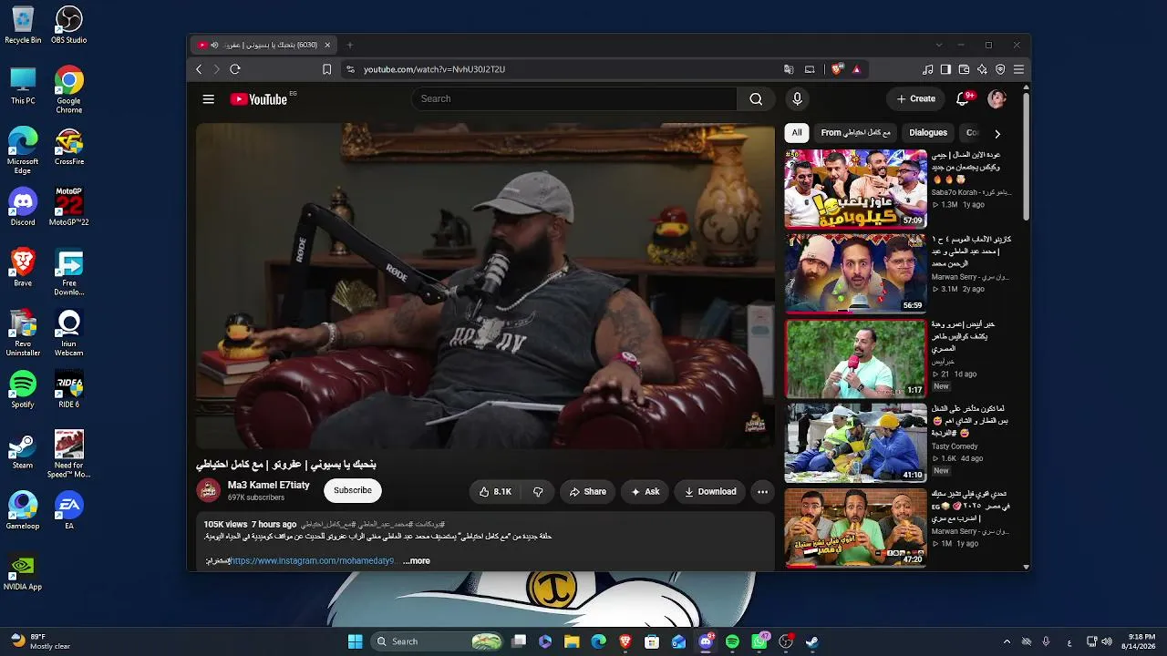Open the taskbar volume control

(1108, 641)
